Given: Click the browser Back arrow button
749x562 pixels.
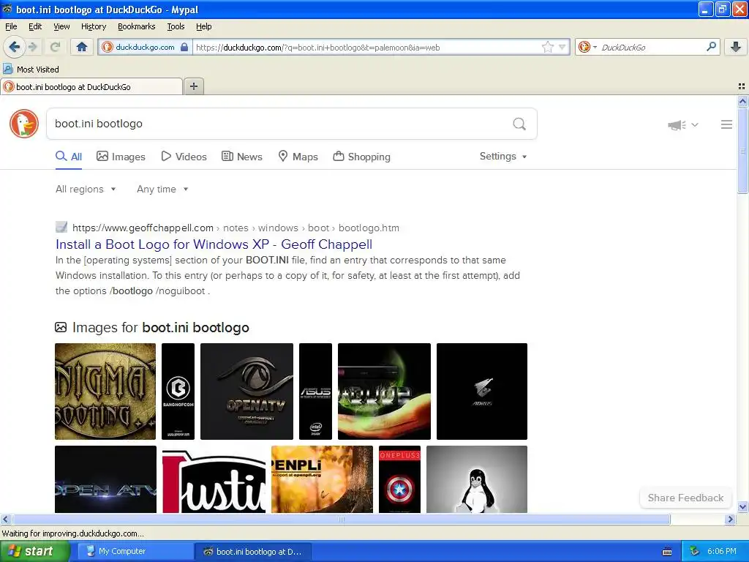Looking at the screenshot, I should tap(15, 47).
